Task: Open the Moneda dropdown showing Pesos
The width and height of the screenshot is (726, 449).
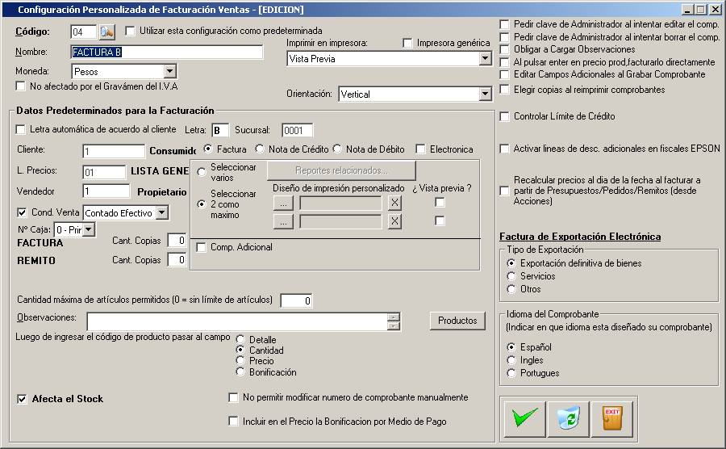Action: click(x=170, y=71)
